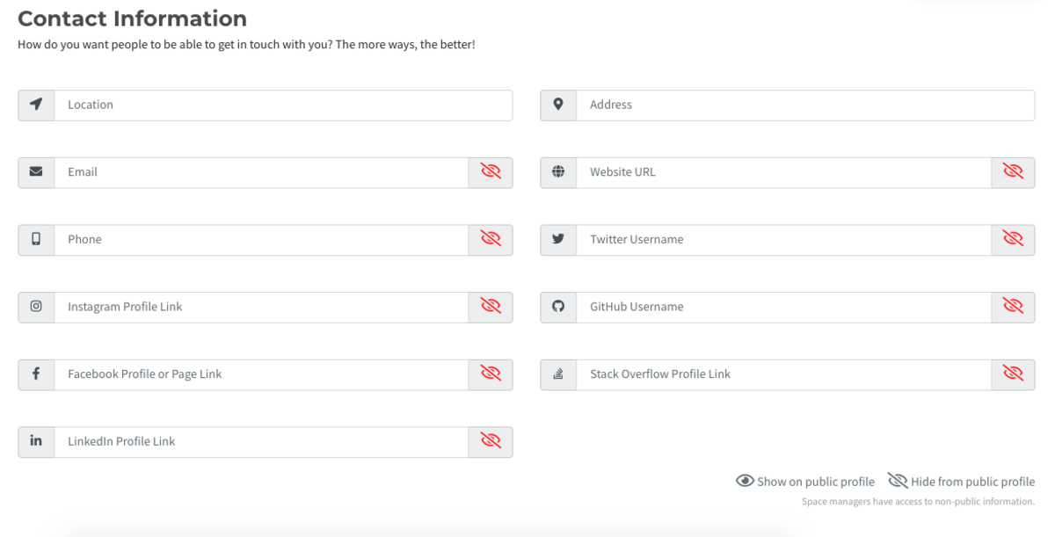1055x537 pixels.
Task: Click the GitHub Username input field
Action: point(783,307)
